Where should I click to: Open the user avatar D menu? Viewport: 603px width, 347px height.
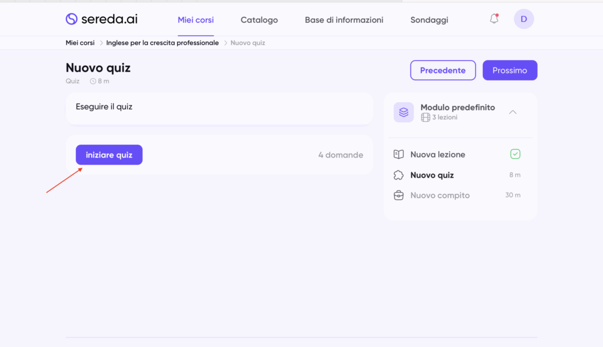pos(524,19)
